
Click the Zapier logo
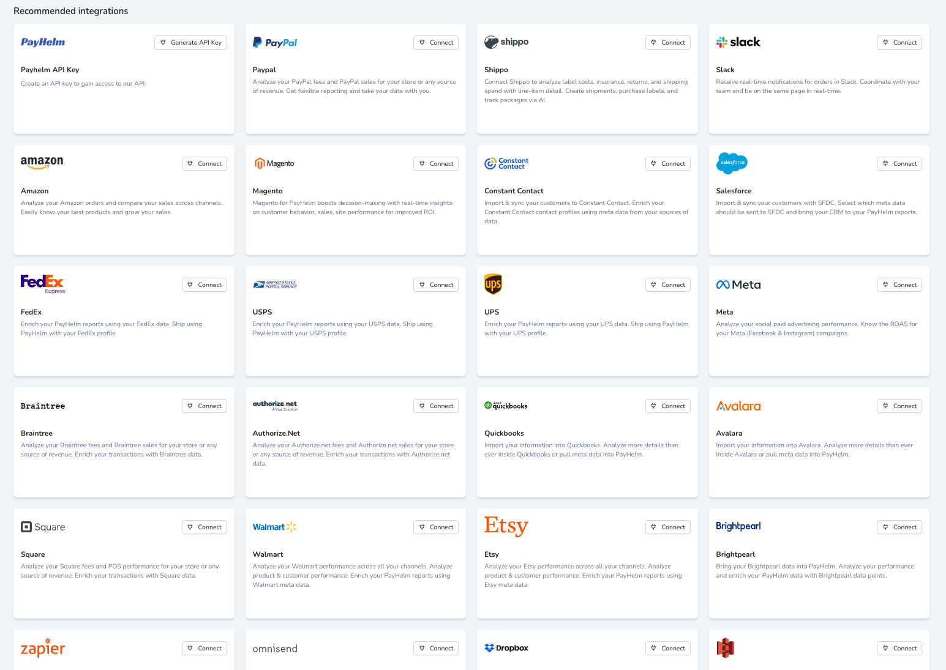tap(43, 648)
